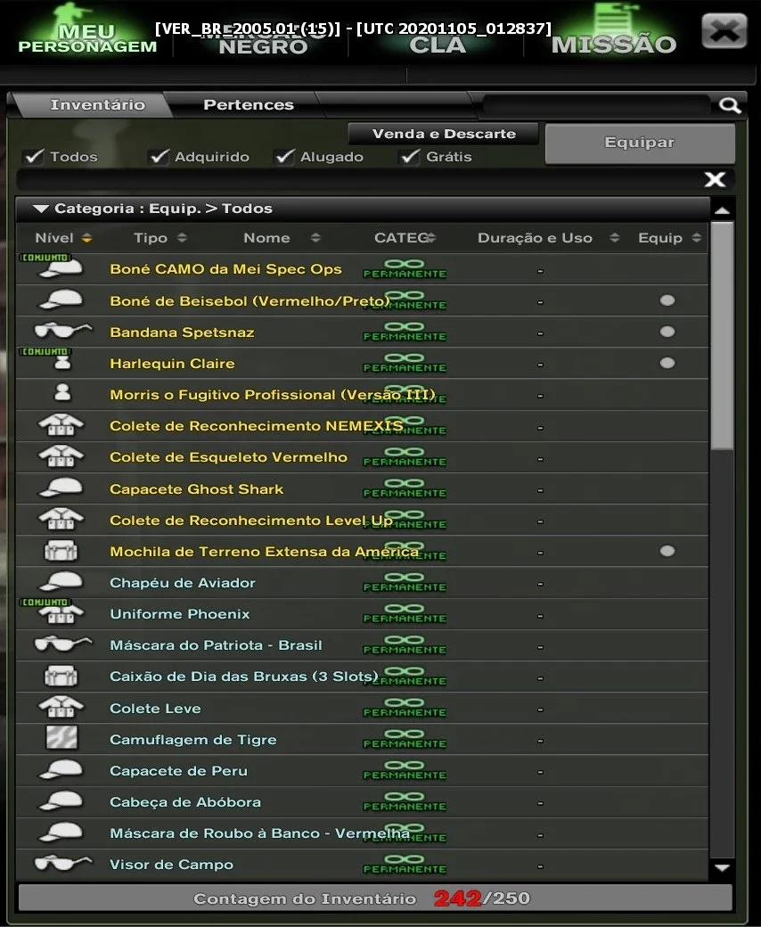Select Chapéu de Aviador item name
The height and width of the screenshot is (927, 761).
(x=183, y=583)
